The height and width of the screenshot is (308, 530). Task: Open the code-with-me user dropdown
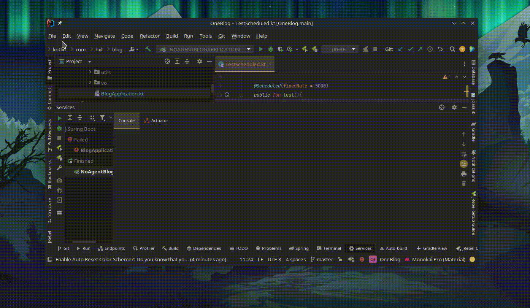(x=134, y=49)
